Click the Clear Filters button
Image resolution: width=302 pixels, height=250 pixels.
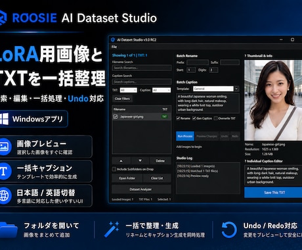[x=122, y=99]
